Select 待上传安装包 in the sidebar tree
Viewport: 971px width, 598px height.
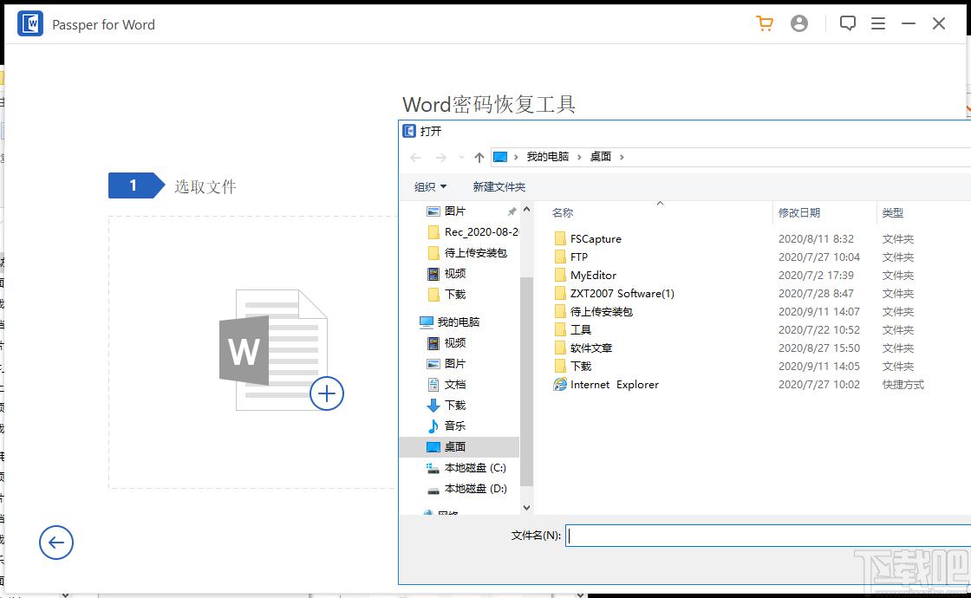[x=467, y=252]
